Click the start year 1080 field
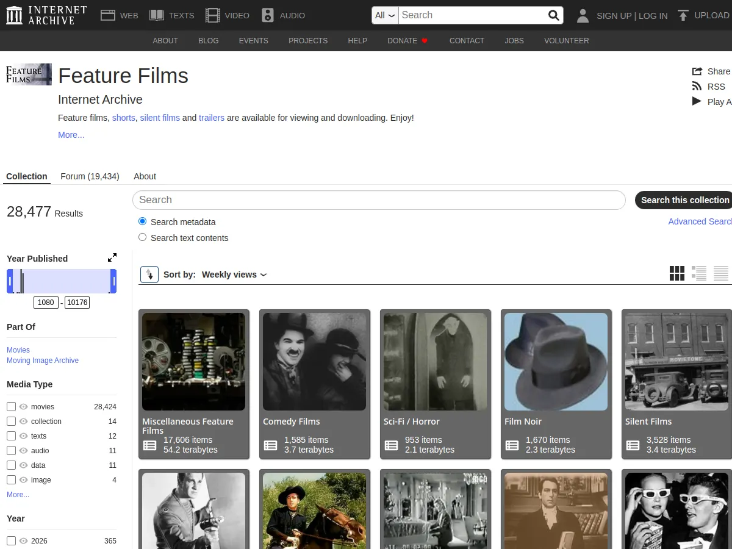This screenshot has height=549, width=732. [x=46, y=303]
